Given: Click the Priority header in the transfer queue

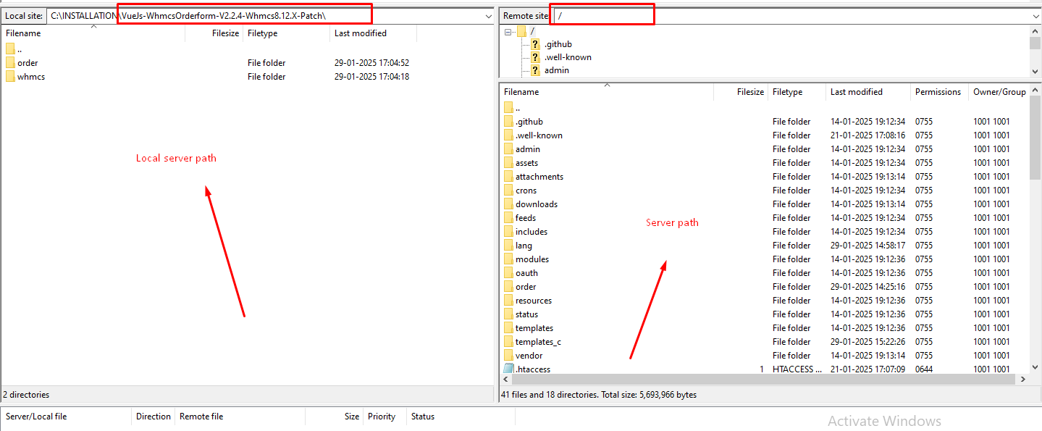Looking at the screenshot, I should tap(382, 417).
